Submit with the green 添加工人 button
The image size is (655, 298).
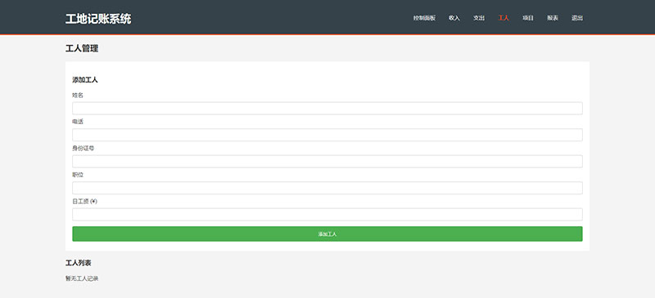[x=327, y=234]
